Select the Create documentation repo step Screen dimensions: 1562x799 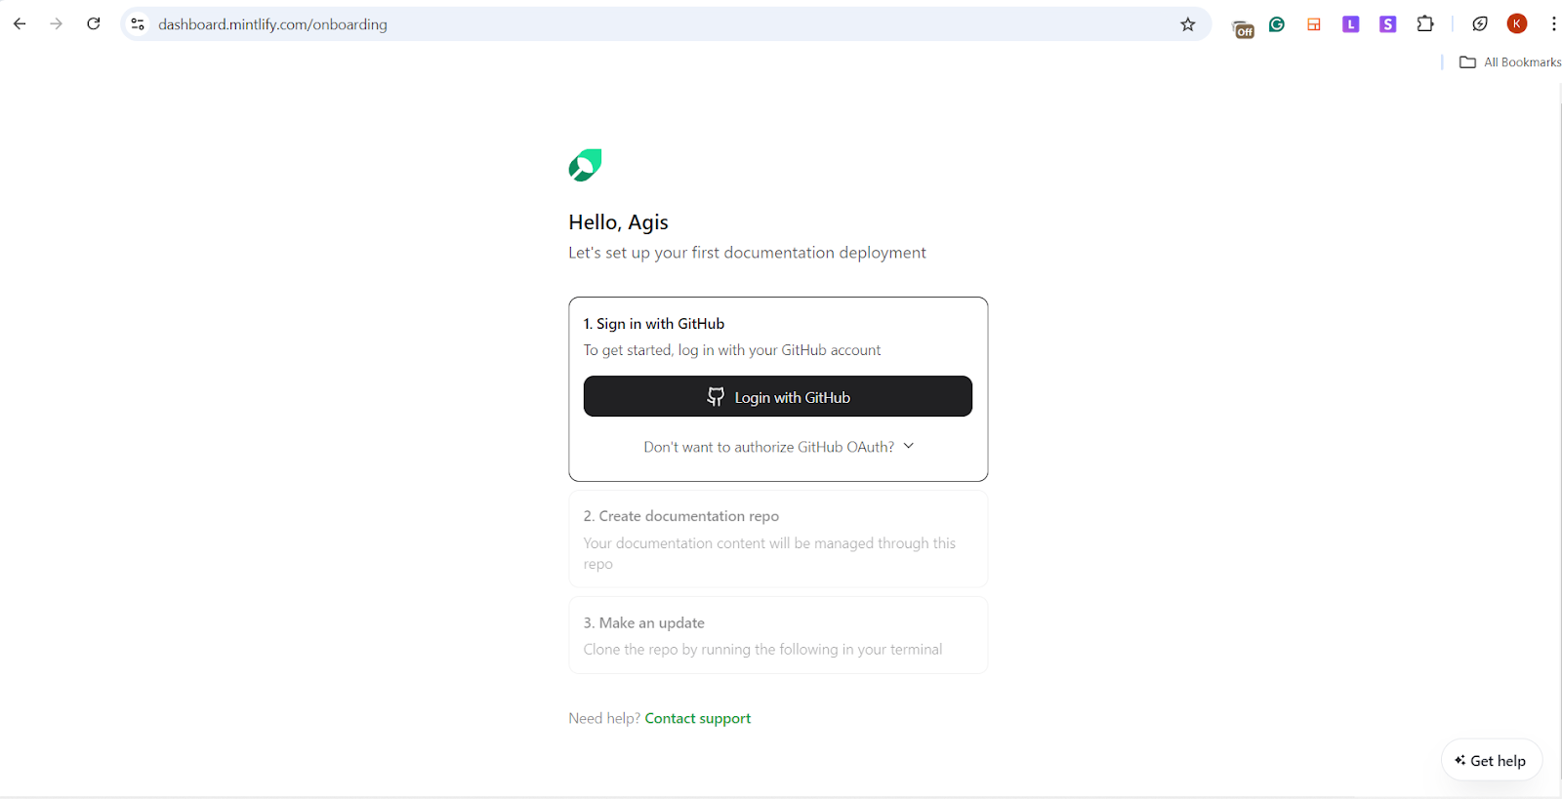coord(778,539)
